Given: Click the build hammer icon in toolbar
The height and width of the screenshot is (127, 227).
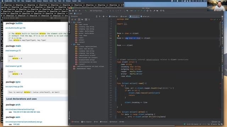Looking at the screenshot, I should tap(86, 11).
